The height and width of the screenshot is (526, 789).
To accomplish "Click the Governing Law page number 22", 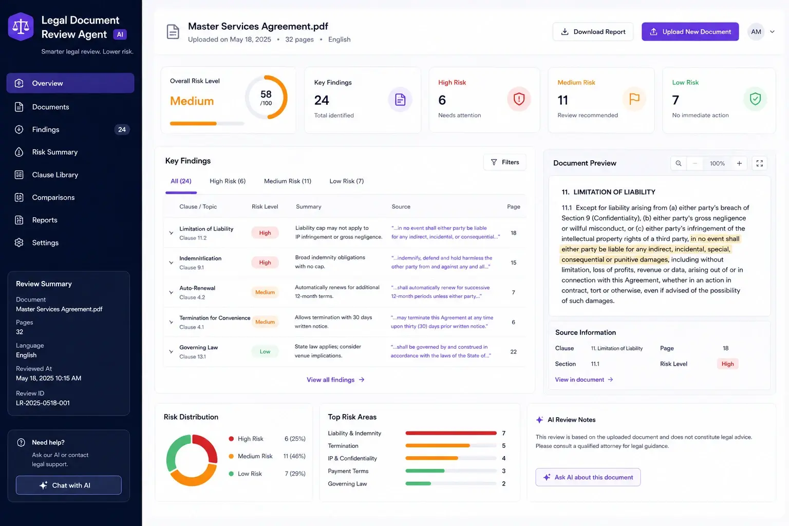I will pos(514,352).
